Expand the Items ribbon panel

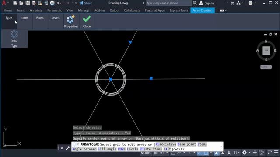(x=24, y=18)
